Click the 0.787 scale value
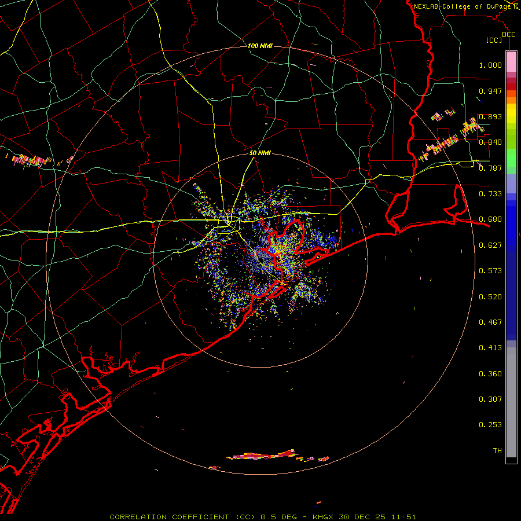 tap(490, 168)
